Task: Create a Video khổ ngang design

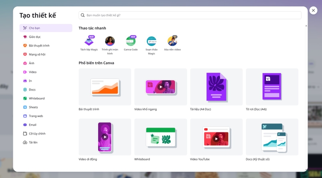Action: (161, 87)
